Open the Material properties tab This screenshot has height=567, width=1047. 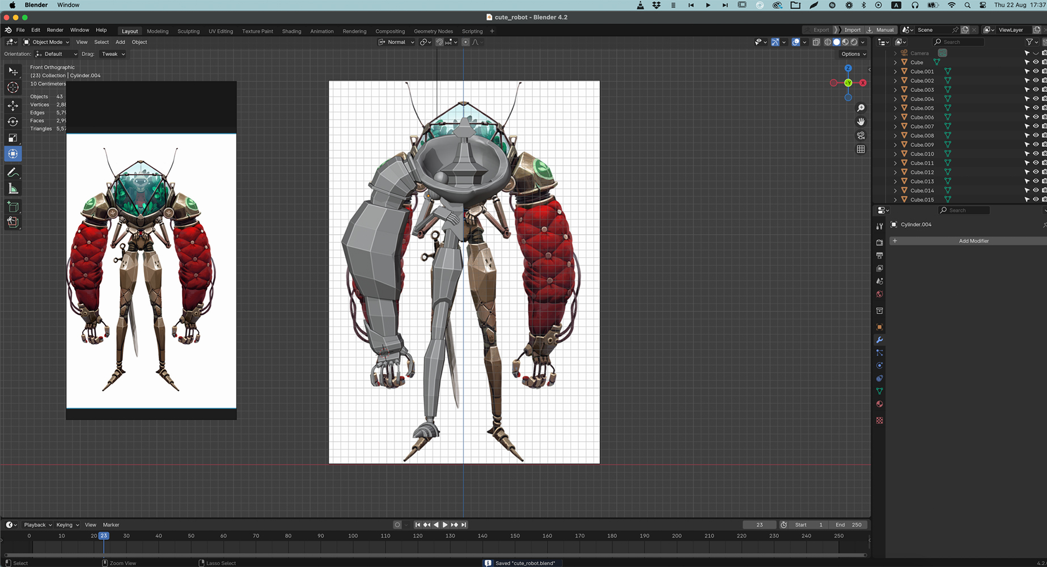pyautogui.click(x=879, y=404)
